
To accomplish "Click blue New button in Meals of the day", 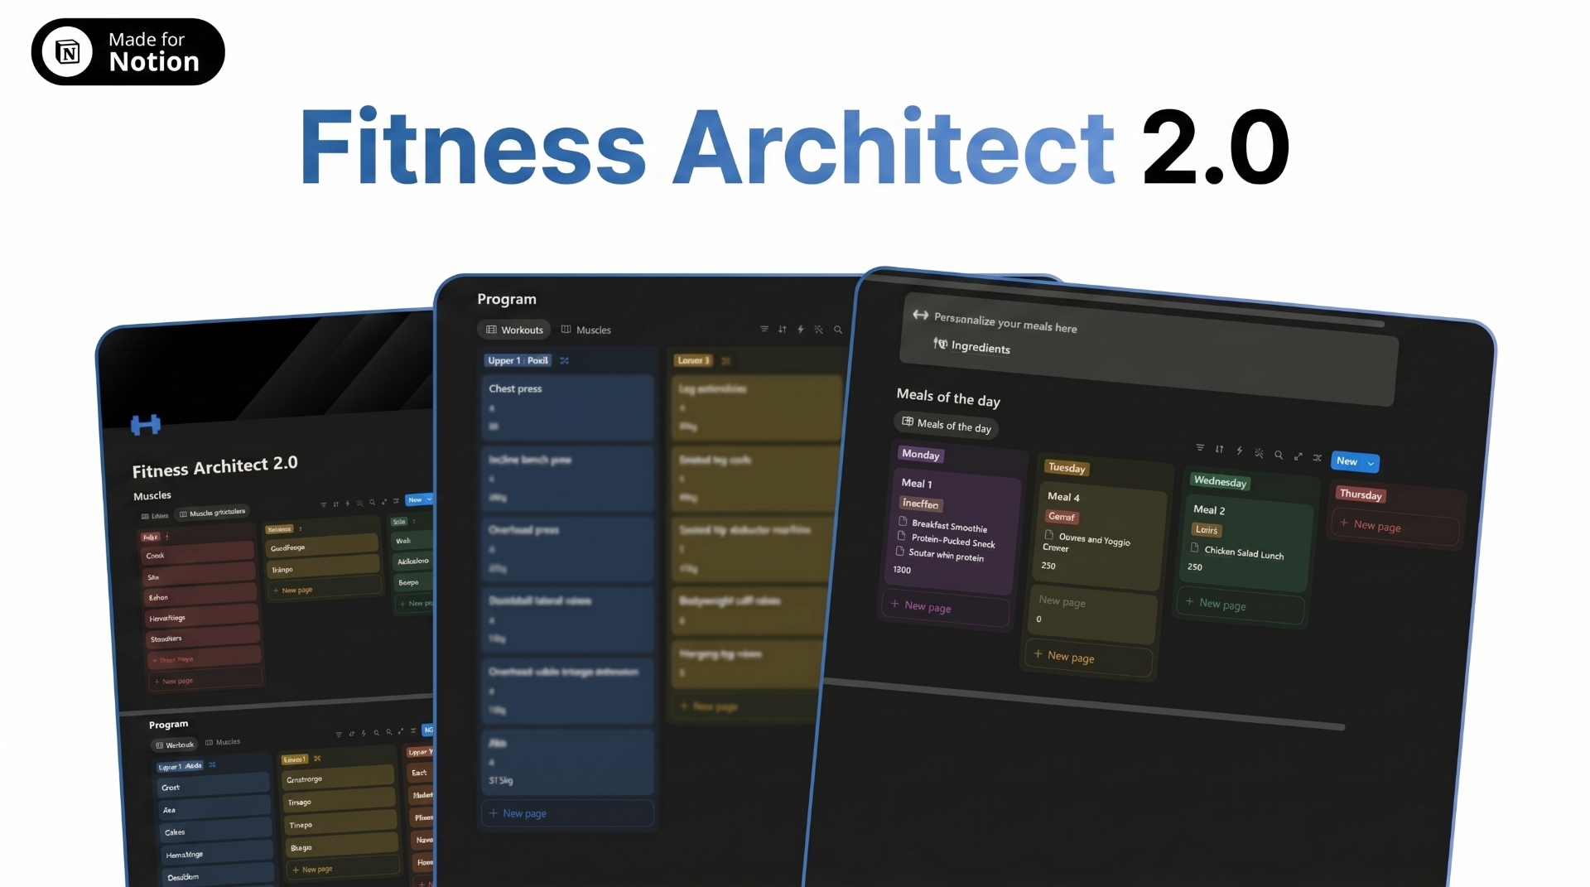I will 1347,461.
